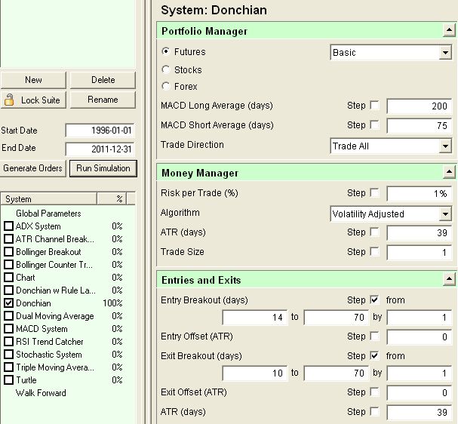
Task: Uncheck the Donchian system checkbox
Action: [8, 303]
